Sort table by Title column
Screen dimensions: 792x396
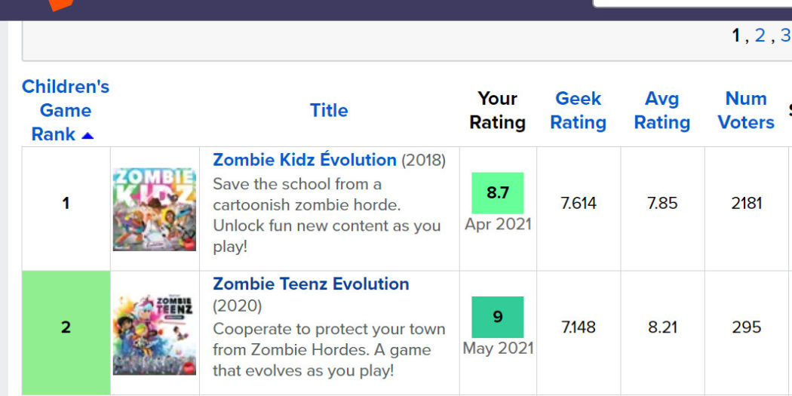click(329, 110)
